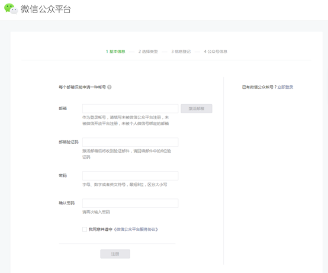Open the 立即登录 link
This screenshot has width=328, height=273.
[285, 87]
